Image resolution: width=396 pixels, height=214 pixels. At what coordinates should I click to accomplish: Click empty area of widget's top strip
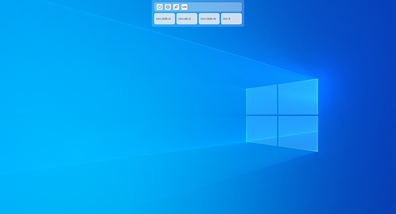215,7
